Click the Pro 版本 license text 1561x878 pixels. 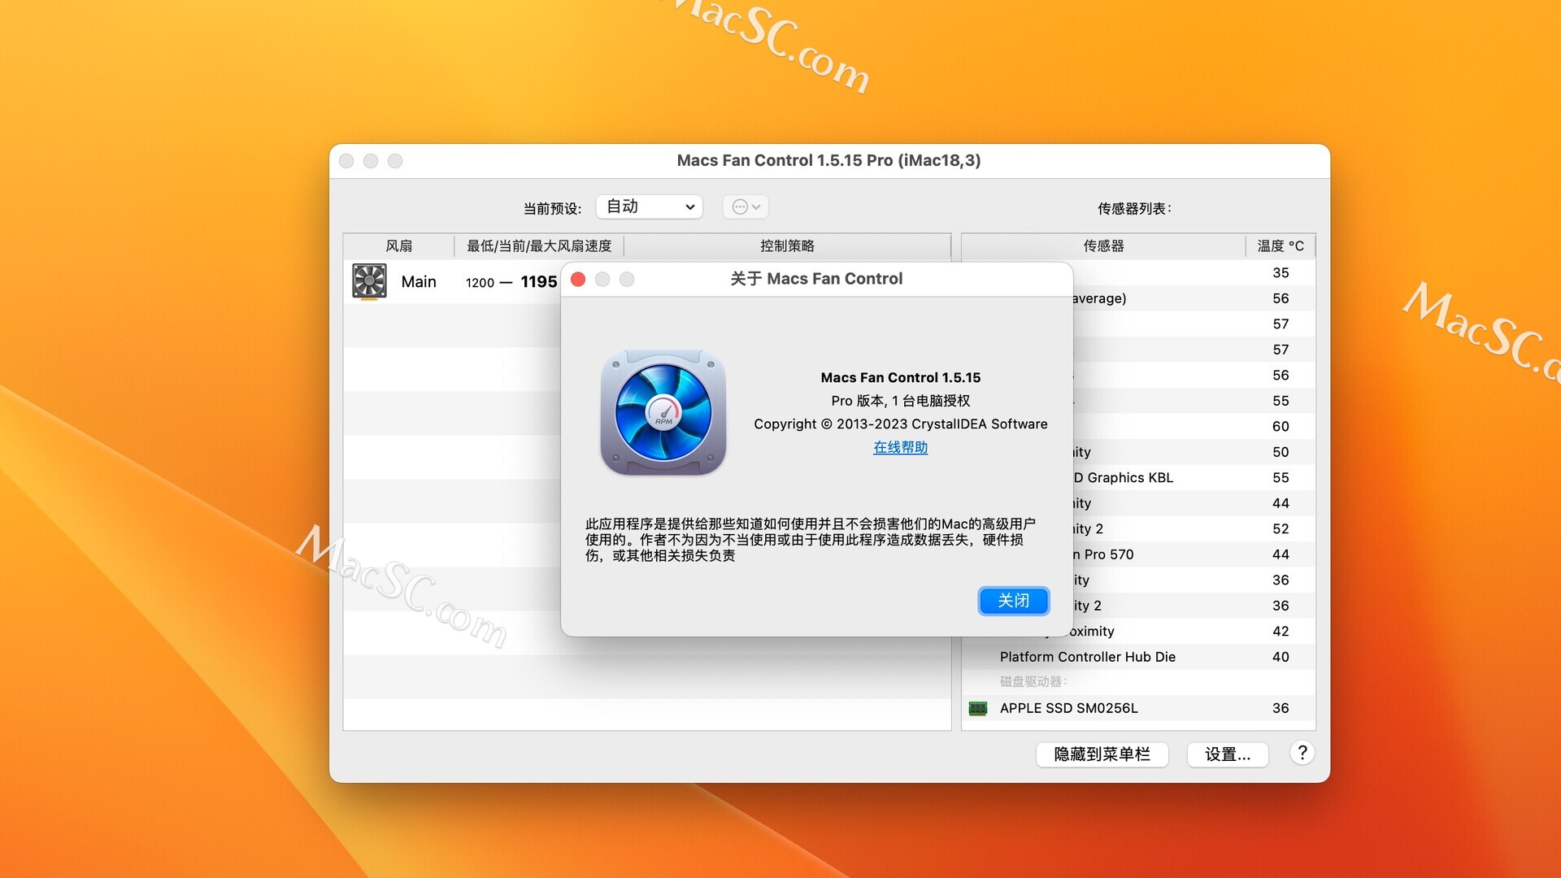coord(900,401)
